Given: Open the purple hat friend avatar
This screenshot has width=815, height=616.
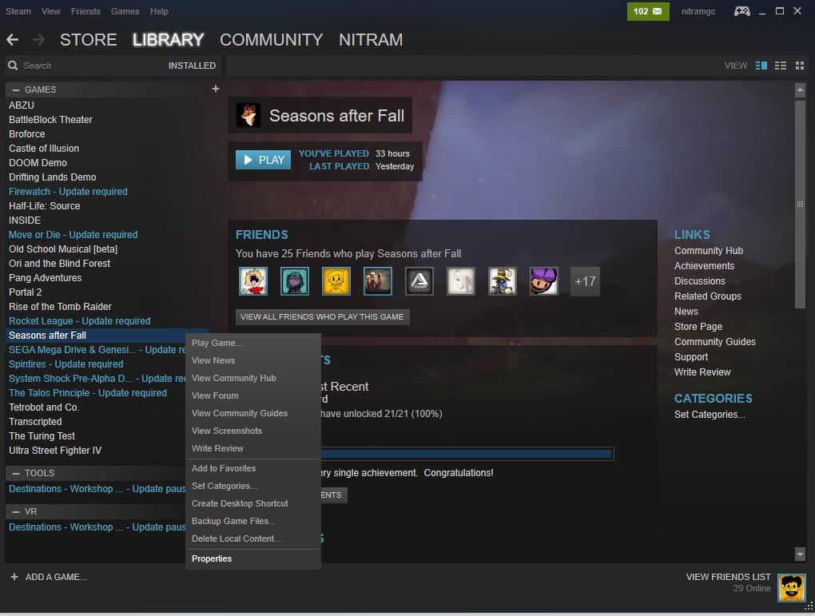Looking at the screenshot, I should pyautogui.click(x=544, y=281).
